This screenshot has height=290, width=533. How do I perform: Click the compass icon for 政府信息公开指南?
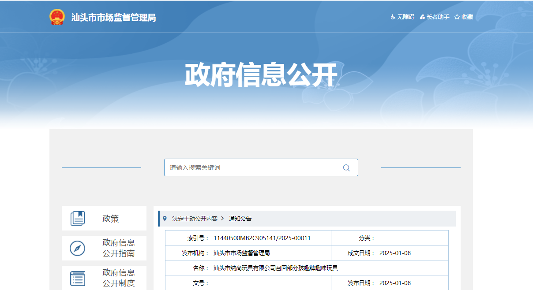[x=77, y=248]
